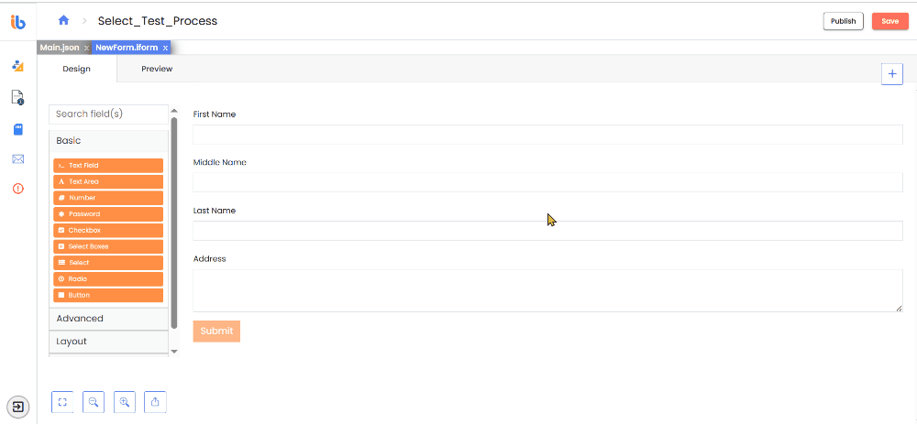The height and width of the screenshot is (424, 917).
Task: Switch to the Preview tab
Action: point(157,69)
